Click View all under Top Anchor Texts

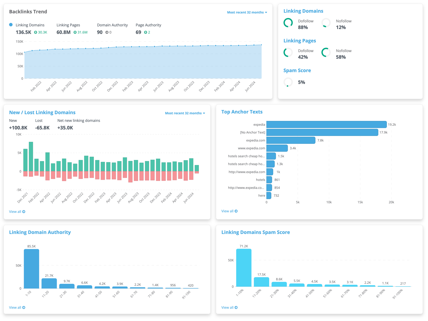click(229, 211)
